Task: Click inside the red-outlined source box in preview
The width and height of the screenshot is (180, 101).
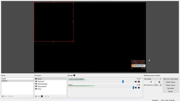Action: coord(54,22)
